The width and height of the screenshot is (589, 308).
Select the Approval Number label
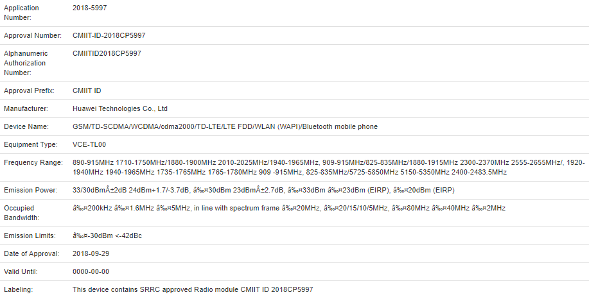(x=33, y=36)
